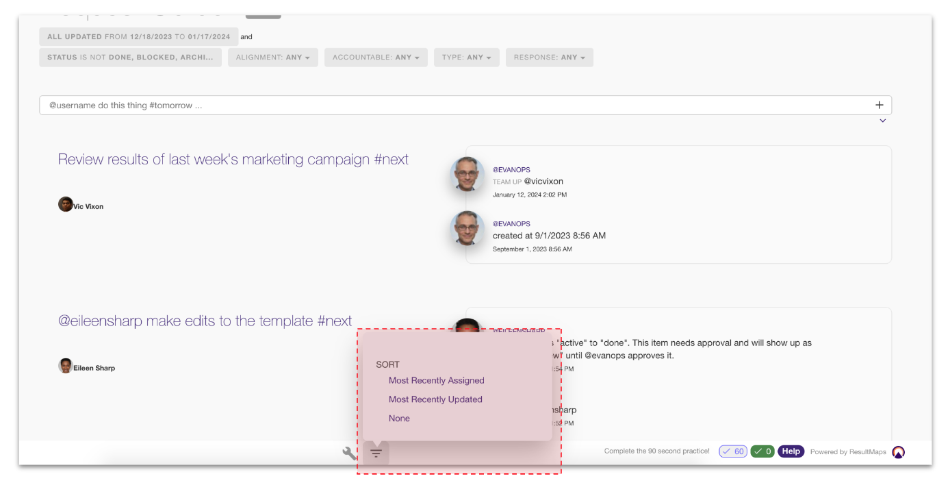Click the @username task input field
Image resolution: width=950 pixels, height=485 pixels.
click(x=452, y=105)
